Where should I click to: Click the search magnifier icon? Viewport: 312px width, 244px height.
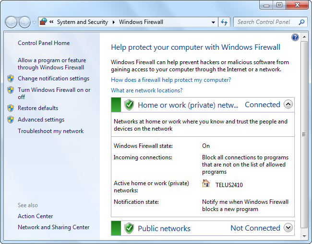(301, 22)
